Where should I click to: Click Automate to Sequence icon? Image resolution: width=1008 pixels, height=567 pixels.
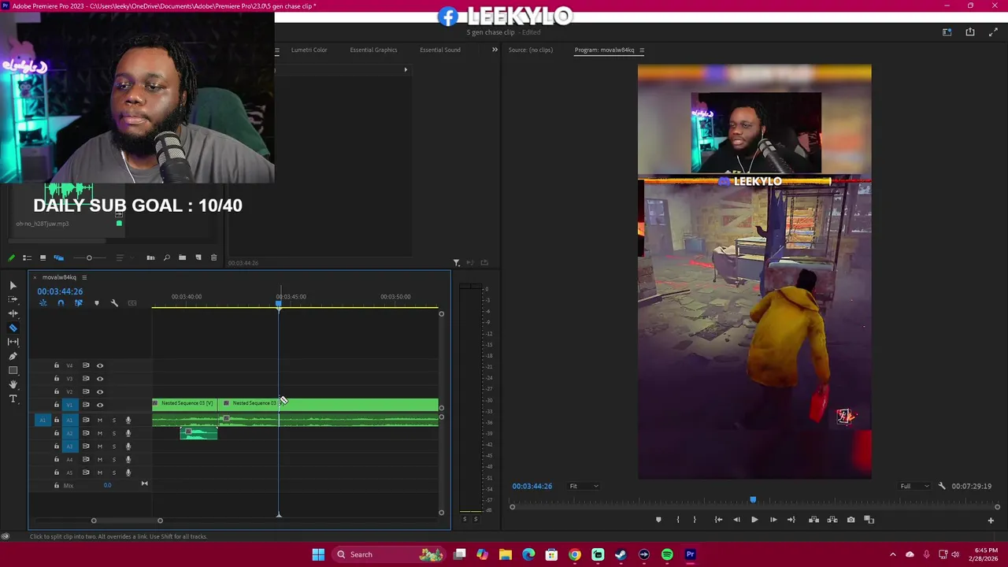coord(150,258)
